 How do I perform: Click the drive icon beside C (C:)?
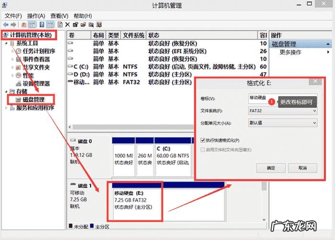pyautogui.click(x=70, y=66)
